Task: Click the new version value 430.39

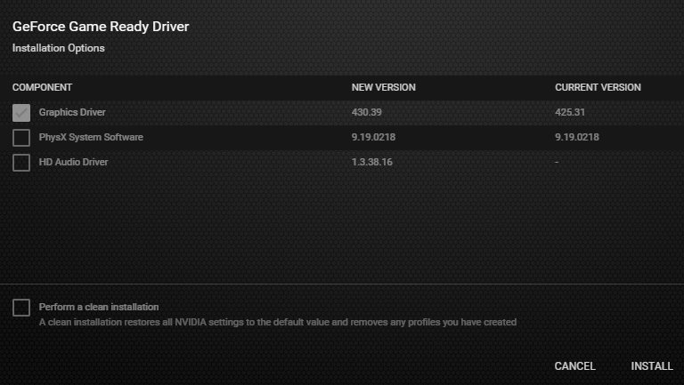Action: [366, 112]
